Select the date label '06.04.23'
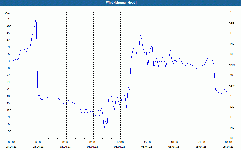Image resolution: width=241 pixels, height=150 pixels. [x=228, y=146]
